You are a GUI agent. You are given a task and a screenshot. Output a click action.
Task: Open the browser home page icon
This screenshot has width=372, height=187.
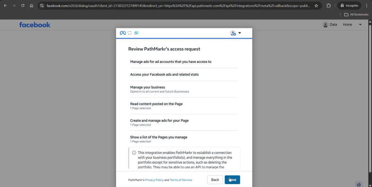click(32, 6)
